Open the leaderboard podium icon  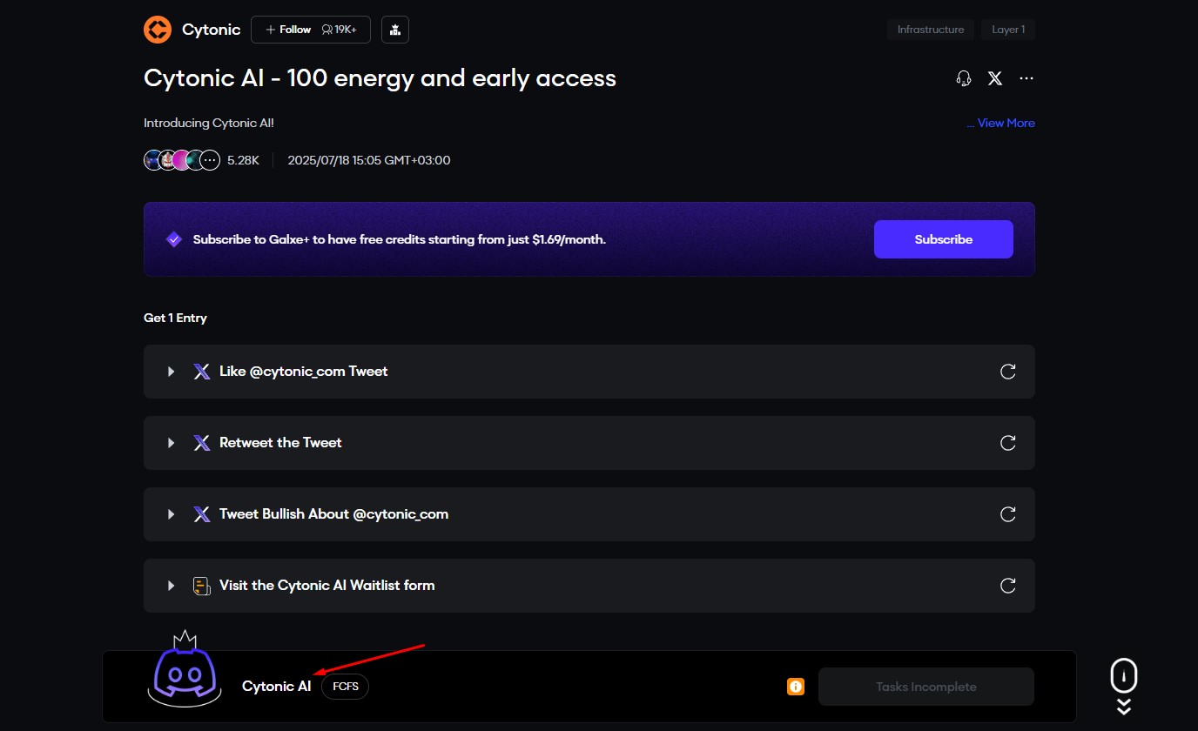click(395, 30)
